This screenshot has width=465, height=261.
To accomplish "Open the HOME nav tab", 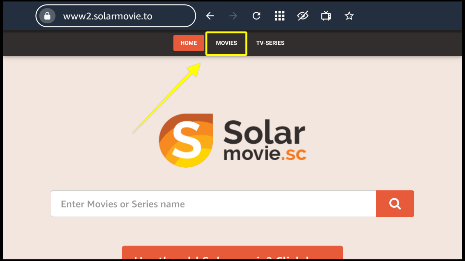I will point(189,43).
